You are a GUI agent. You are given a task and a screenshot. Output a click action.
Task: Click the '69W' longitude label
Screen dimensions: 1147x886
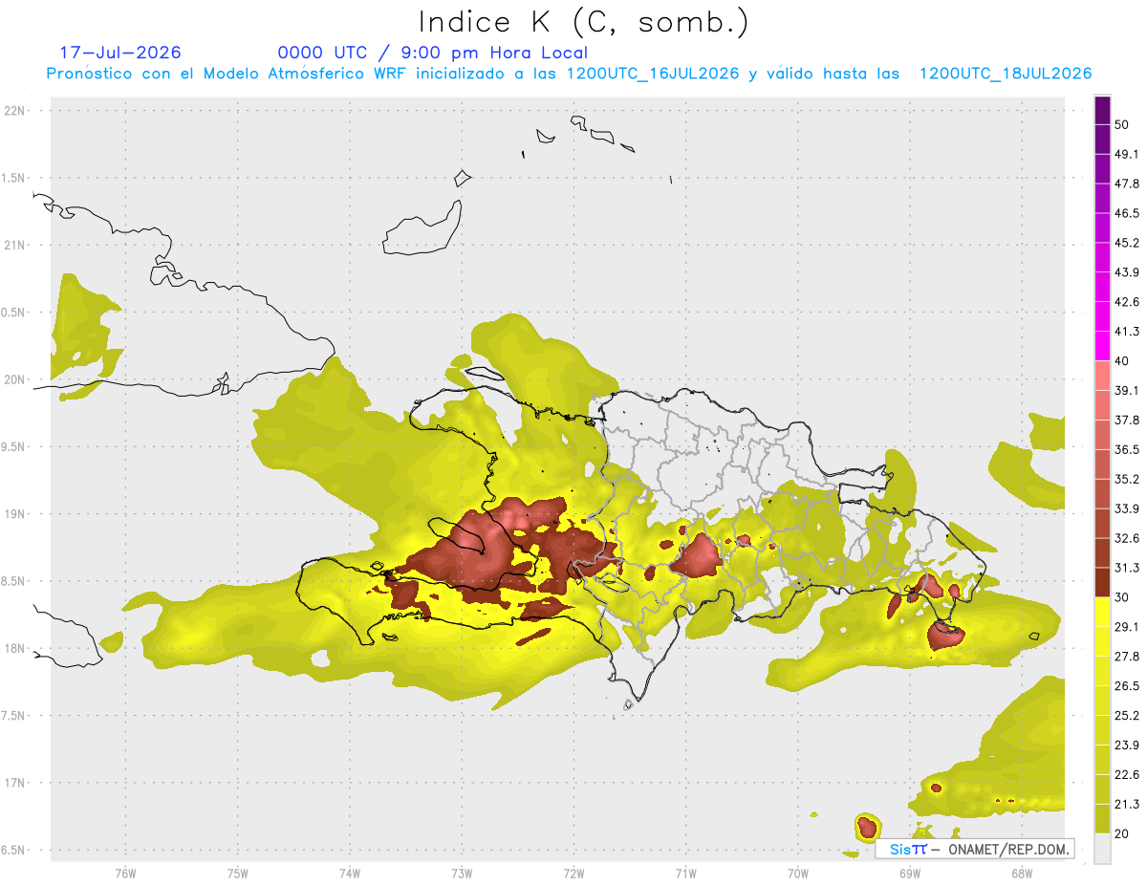[x=910, y=873]
